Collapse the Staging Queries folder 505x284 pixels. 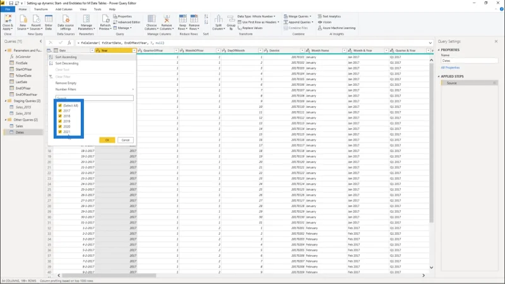coord(6,101)
